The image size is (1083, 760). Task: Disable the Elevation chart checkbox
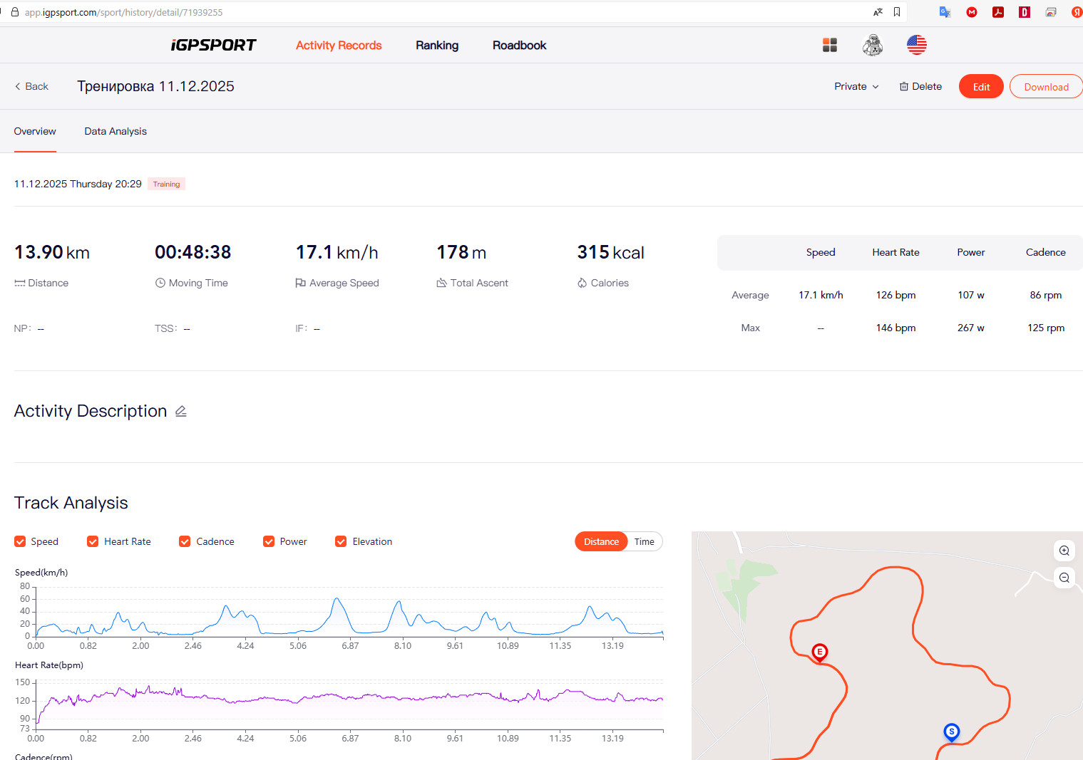point(341,541)
